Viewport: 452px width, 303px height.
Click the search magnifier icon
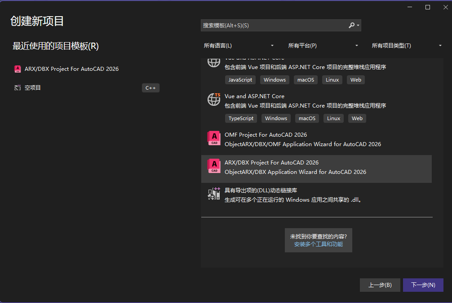(352, 26)
